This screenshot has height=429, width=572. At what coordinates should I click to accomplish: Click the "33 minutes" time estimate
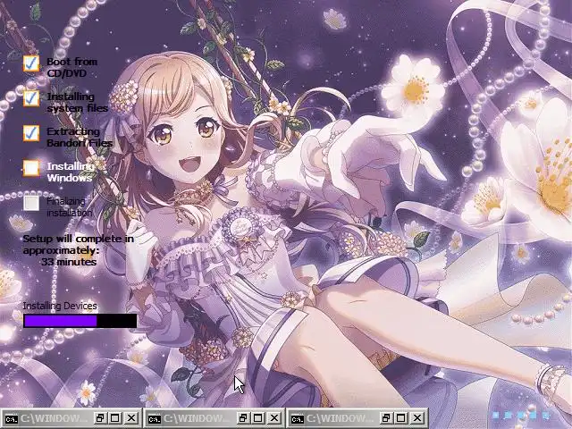pyautogui.click(x=69, y=262)
